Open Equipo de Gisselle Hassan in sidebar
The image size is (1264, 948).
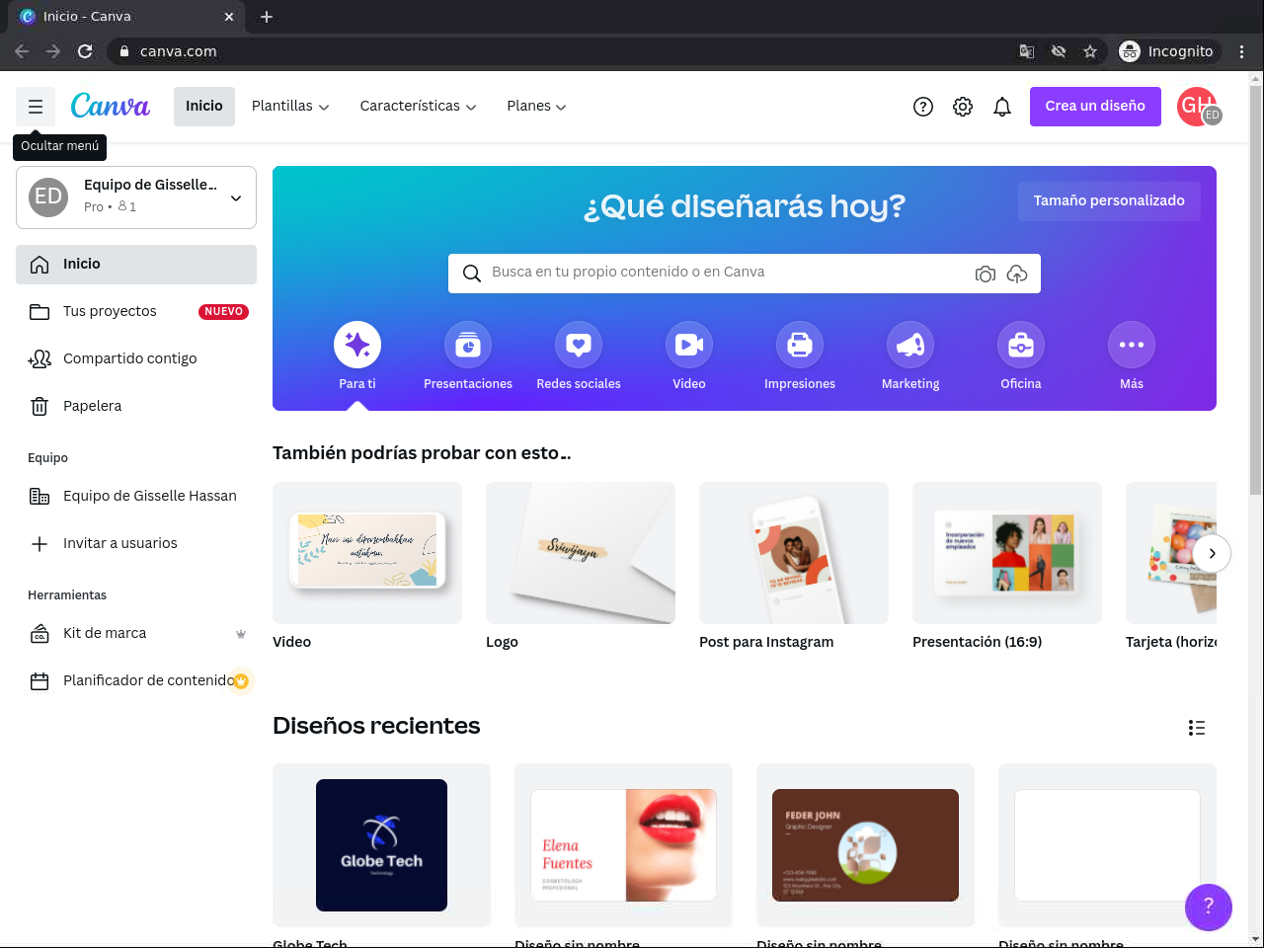[x=136, y=497]
